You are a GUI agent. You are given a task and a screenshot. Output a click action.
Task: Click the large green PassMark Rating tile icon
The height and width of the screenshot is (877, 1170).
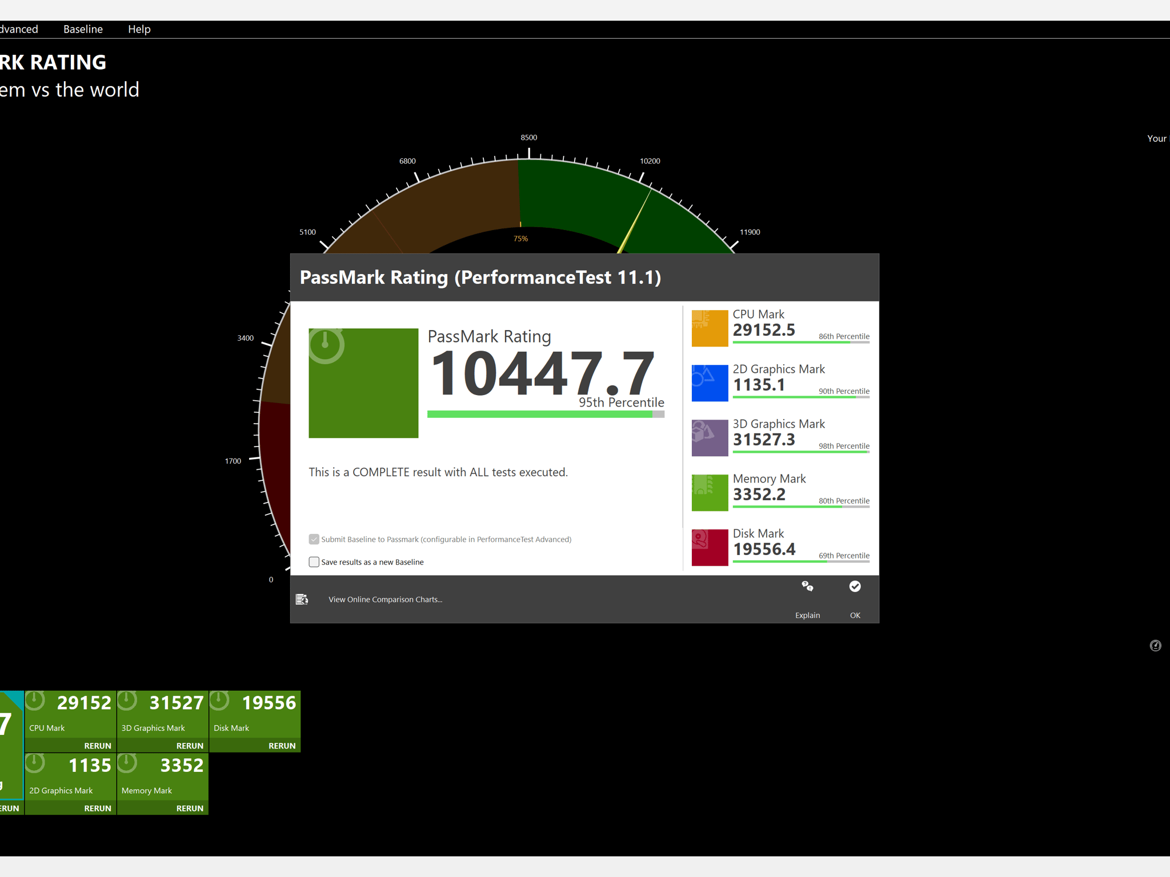(x=363, y=383)
